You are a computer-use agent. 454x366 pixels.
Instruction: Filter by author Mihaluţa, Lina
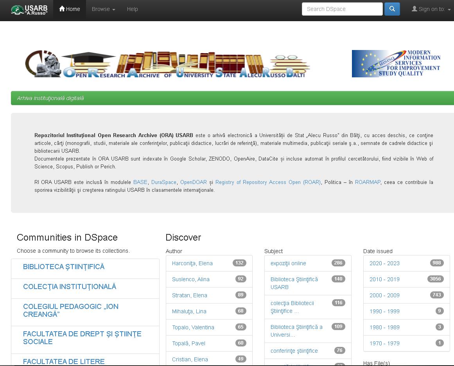click(189, 311)
